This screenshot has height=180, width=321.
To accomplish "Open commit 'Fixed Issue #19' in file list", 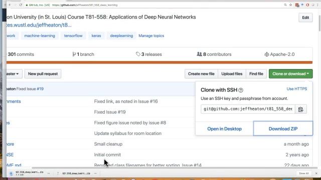I will (x=110, y=112).
